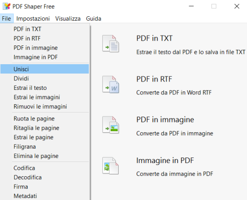Click the PDF in RTF Word icon
Viewport: 247px width, 200px height.
(111, 84)
